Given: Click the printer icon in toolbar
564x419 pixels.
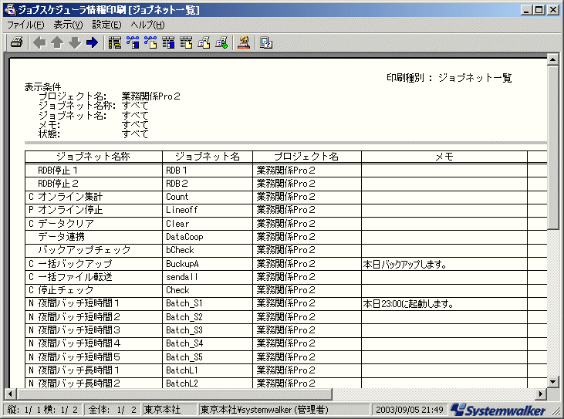Looking at the screenshot, I should pyautogui.click(x=16, y=42).
